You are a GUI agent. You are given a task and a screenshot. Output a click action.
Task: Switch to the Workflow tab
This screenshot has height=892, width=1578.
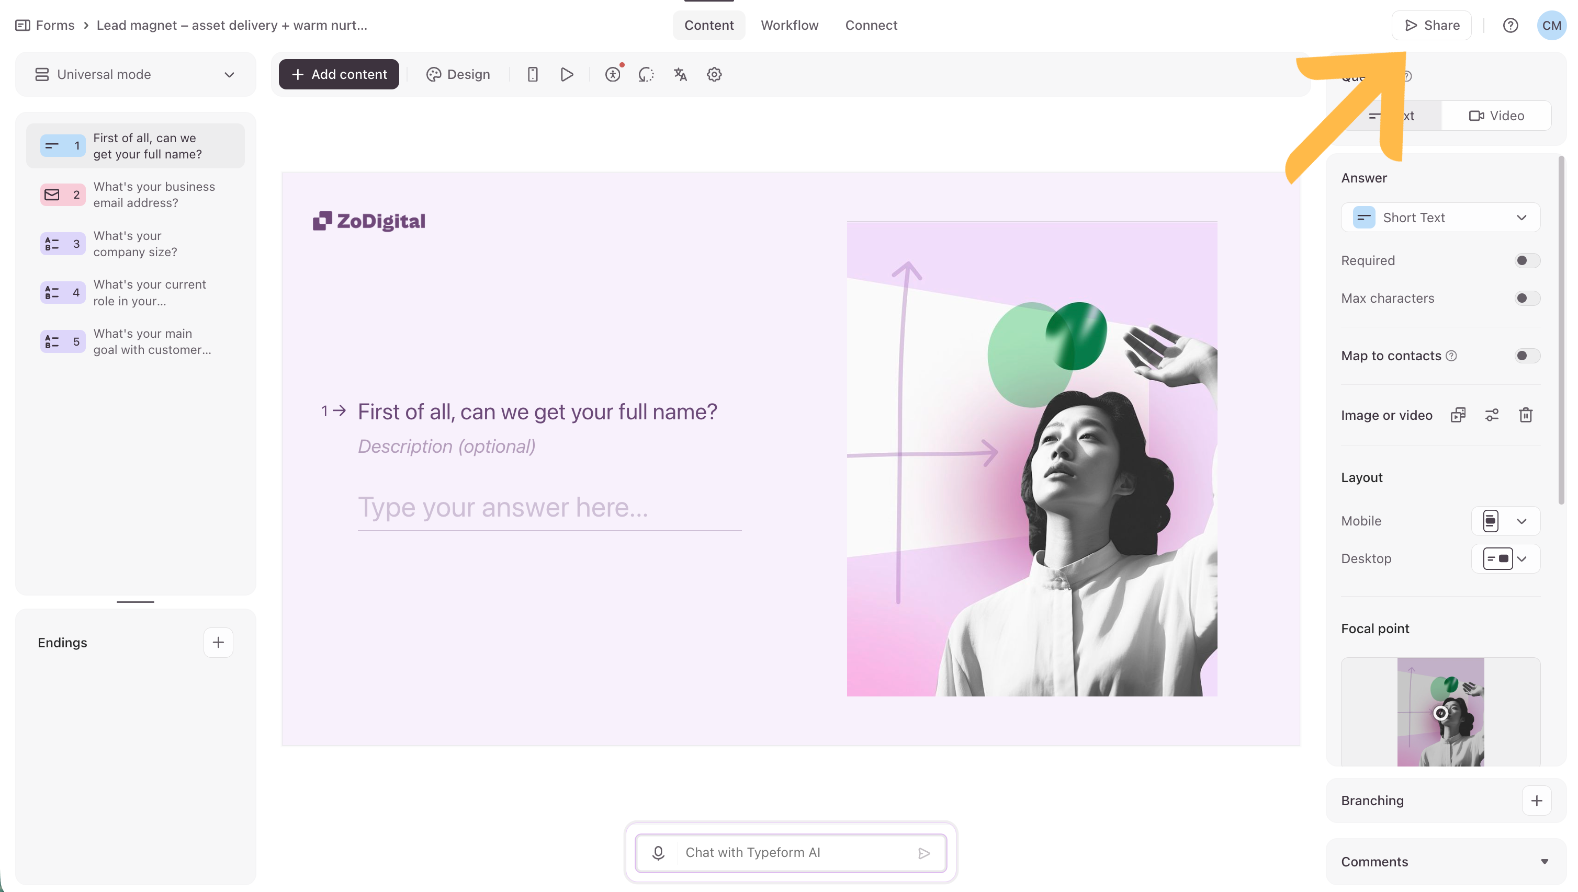(789, 25)
